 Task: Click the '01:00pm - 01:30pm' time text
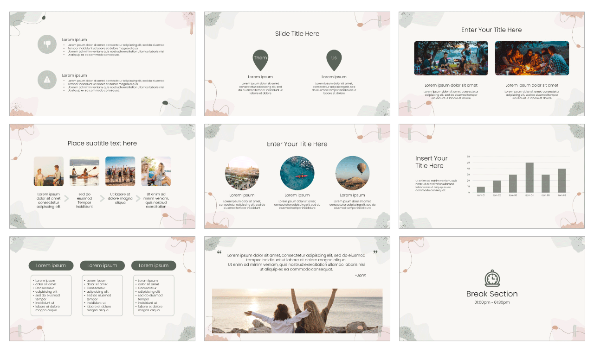click(492, 302)
